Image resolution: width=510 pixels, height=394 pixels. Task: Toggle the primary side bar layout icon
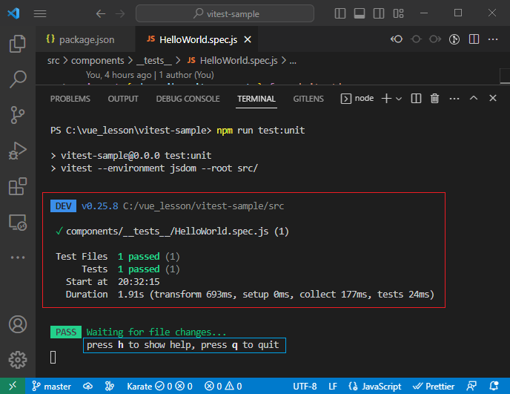coord(340,13)
